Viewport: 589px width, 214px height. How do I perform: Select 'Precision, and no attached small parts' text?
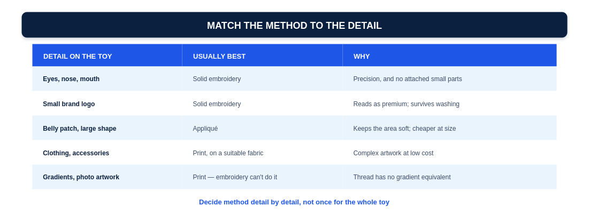pos(408,78)
